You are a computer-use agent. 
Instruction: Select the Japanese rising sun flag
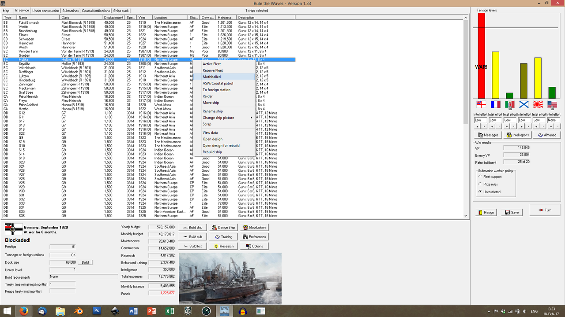click(538, 104)
